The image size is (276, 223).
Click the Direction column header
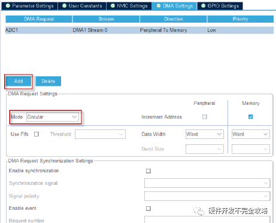[x=174, y=19]
